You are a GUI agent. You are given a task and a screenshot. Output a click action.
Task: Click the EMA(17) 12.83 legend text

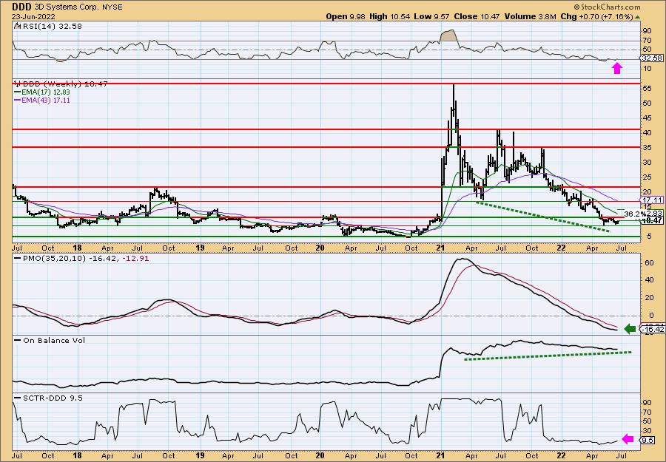(46, 92)
